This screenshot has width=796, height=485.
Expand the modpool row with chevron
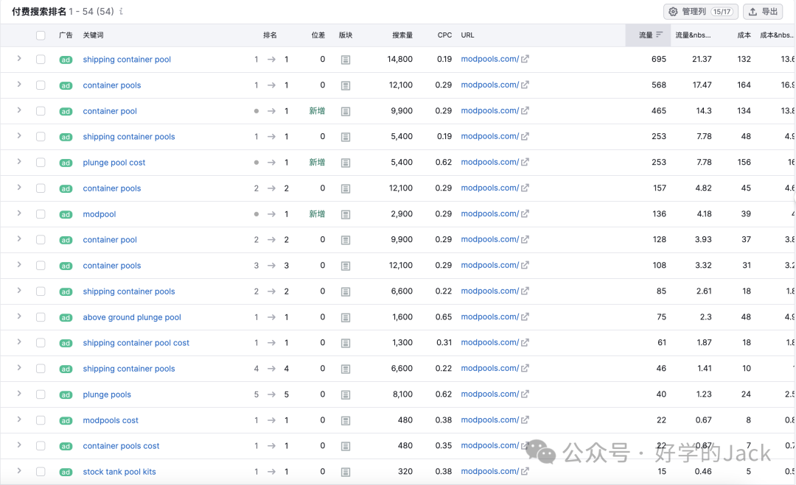point(19,213)
